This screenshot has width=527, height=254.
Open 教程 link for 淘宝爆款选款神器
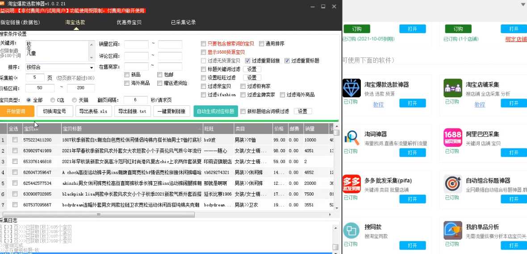tap(378, 104)
